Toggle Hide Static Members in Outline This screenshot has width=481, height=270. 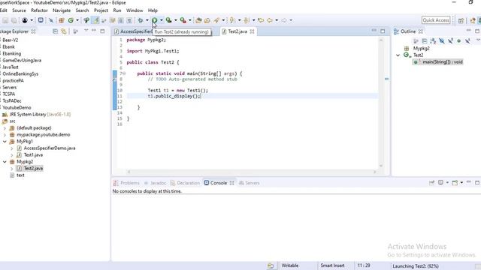pyautogui.click(x=450, y=40)
